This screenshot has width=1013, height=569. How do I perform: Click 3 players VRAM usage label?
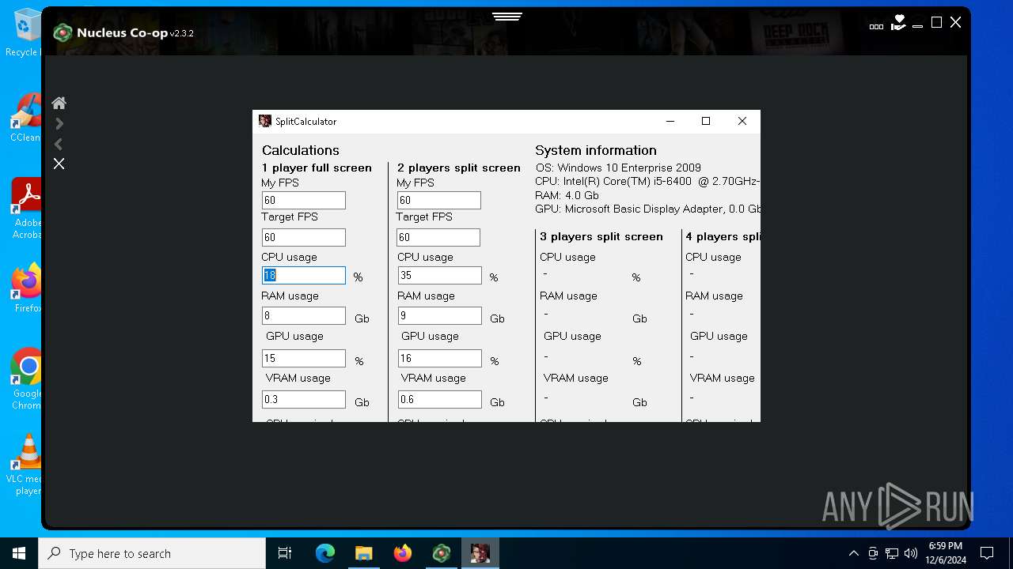(576, 378)
